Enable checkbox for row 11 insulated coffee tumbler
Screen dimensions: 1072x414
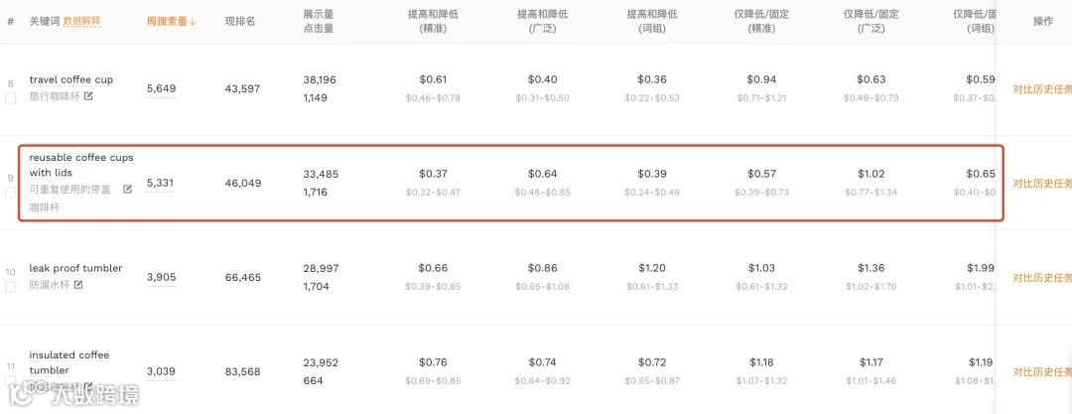(11, 381)
